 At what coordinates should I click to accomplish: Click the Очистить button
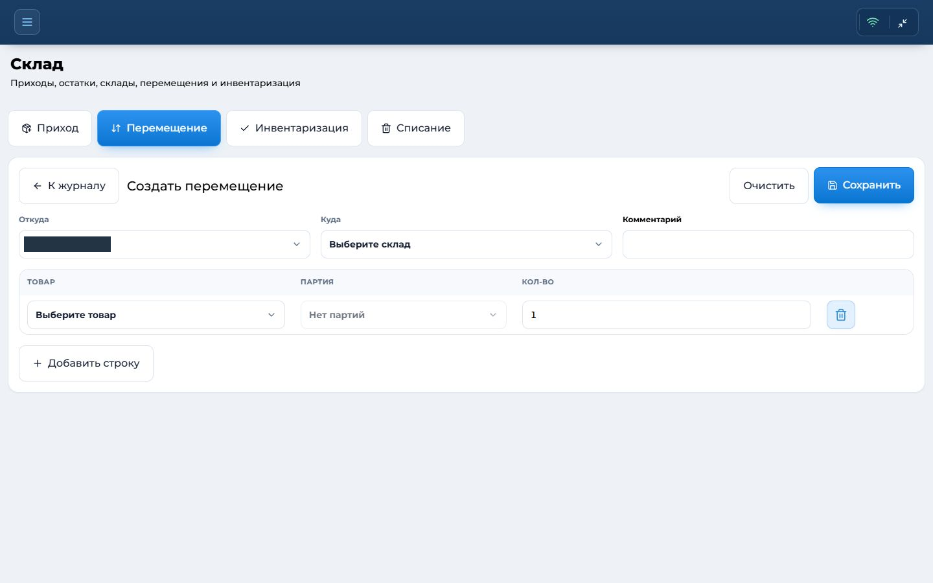(769, 186)
